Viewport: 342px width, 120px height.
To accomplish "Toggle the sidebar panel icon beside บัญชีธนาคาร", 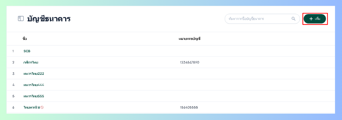I will [21, 19].
